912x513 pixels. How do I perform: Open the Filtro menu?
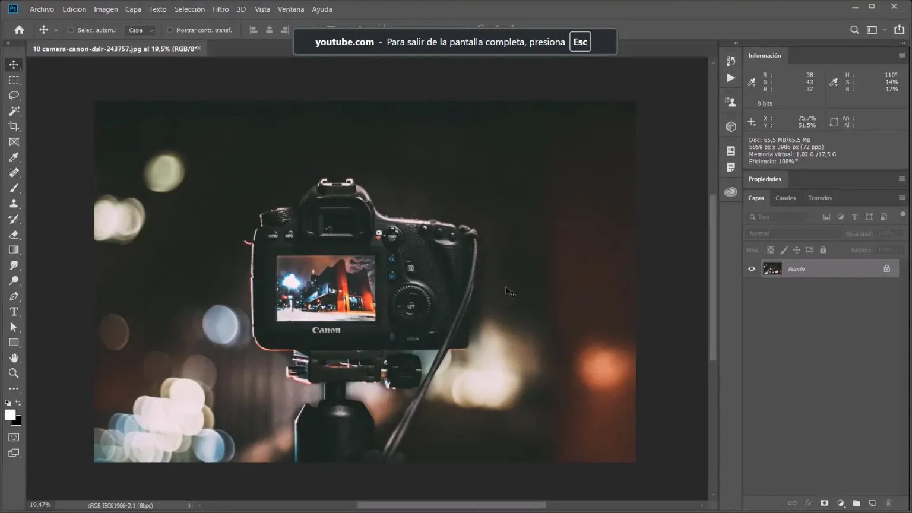[x=220, y=9]
